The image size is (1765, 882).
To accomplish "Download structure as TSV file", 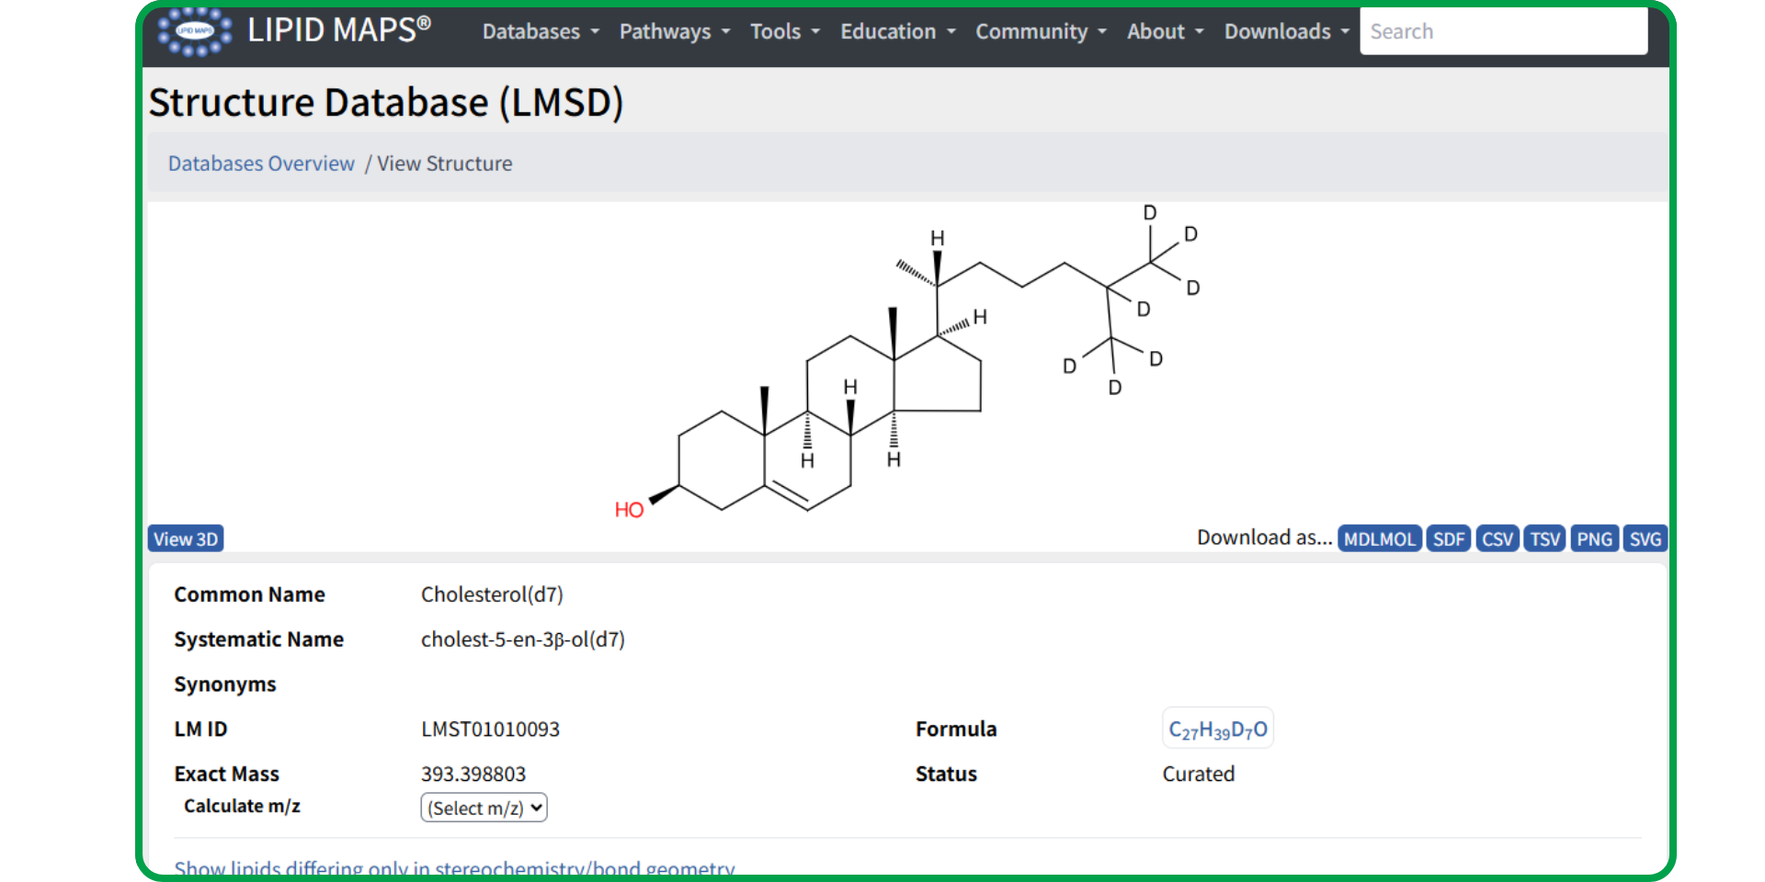I will click(1544, 538).
